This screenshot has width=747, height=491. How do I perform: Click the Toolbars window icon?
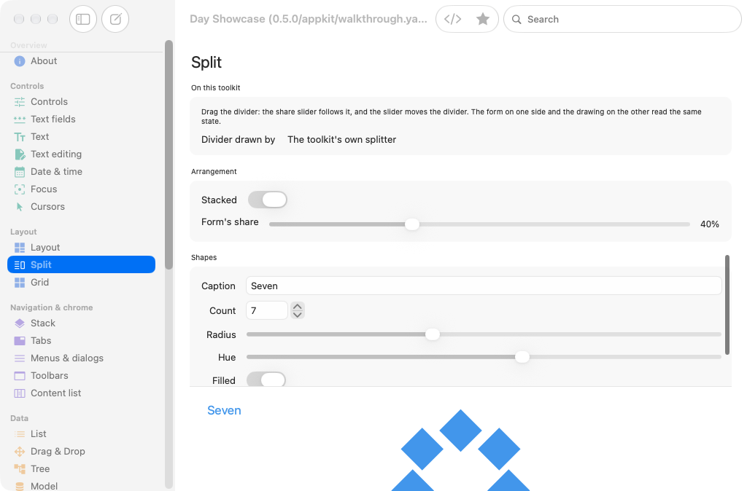point(20,376)
